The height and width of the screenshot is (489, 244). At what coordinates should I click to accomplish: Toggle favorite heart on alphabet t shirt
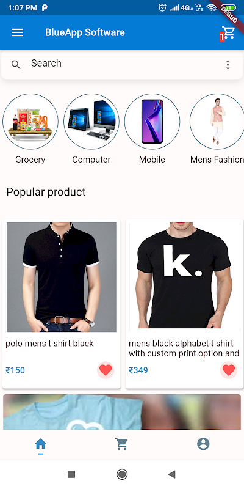coord(229,370)
